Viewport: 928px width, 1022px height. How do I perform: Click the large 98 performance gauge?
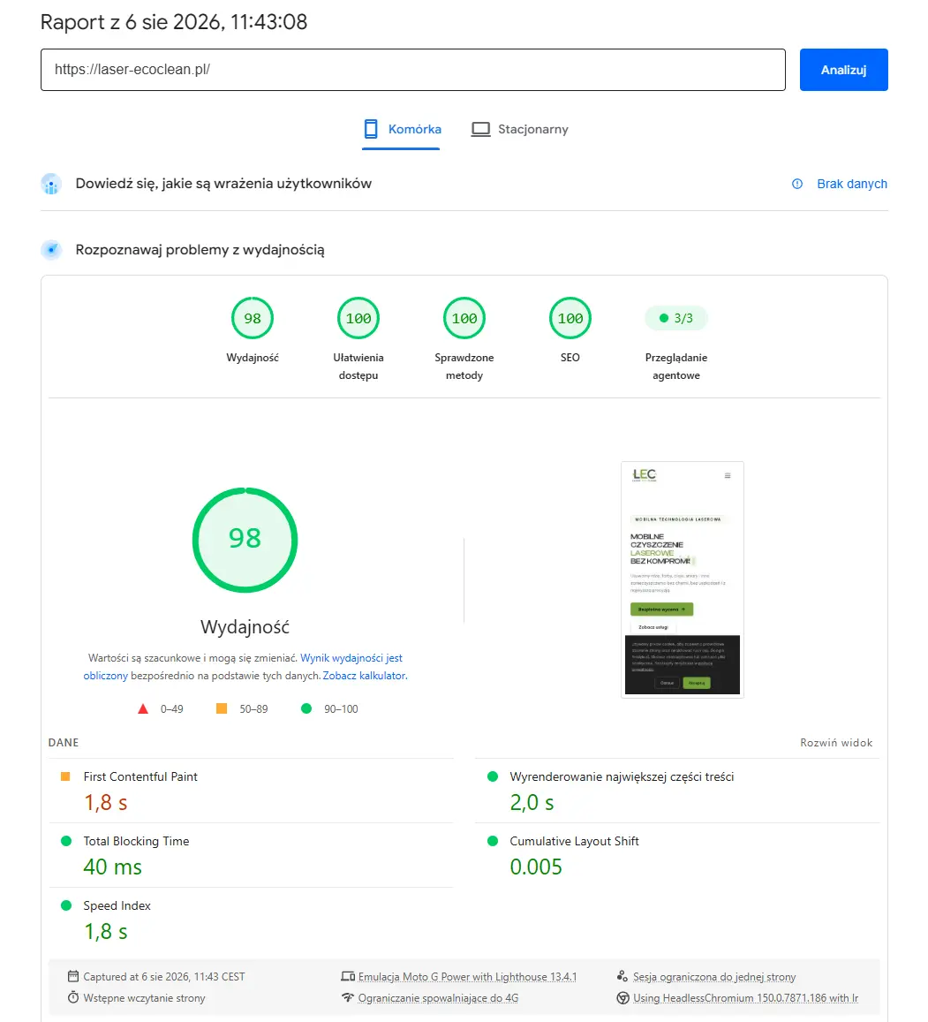click(245, 540)
